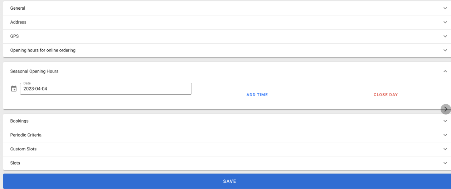Viewport: 451px width, 189px height.
Task: Expand the Address section chevron
Action: point(445,22)
